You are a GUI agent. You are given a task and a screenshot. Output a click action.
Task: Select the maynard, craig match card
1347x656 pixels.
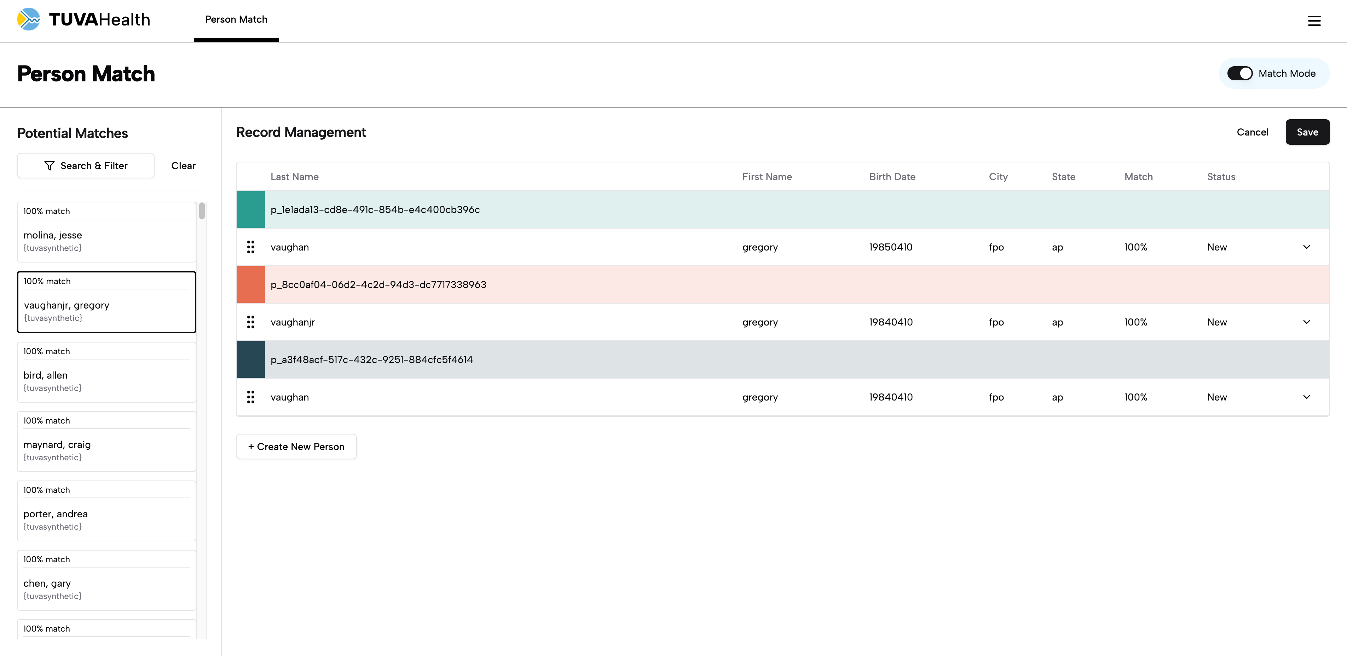click(107, 442)
